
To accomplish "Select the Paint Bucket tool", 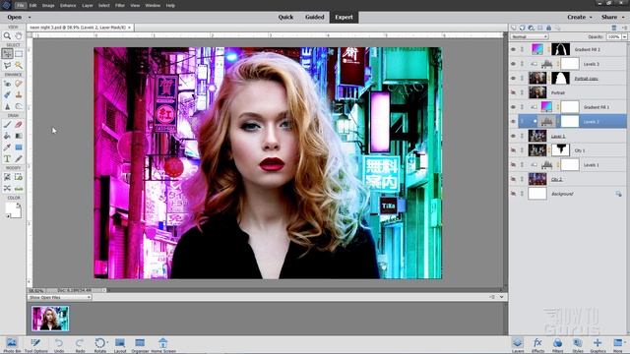I will 7,136.
